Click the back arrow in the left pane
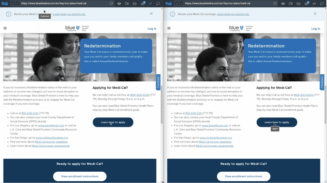 [x=13, y=3]
